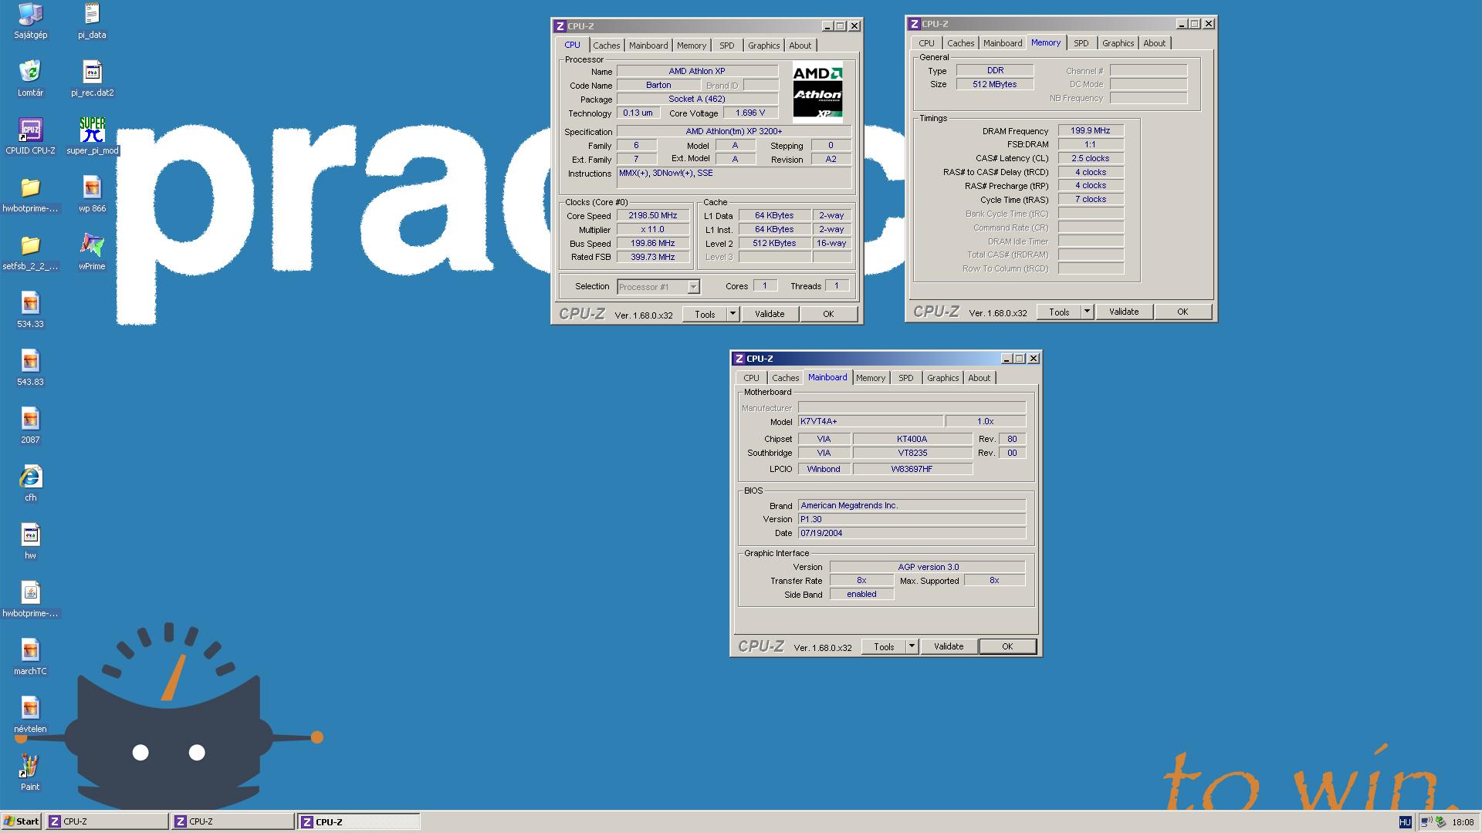Click OK in CPU tab window
Viewport: 1482px width, 833px height.
tap(828, 314)
